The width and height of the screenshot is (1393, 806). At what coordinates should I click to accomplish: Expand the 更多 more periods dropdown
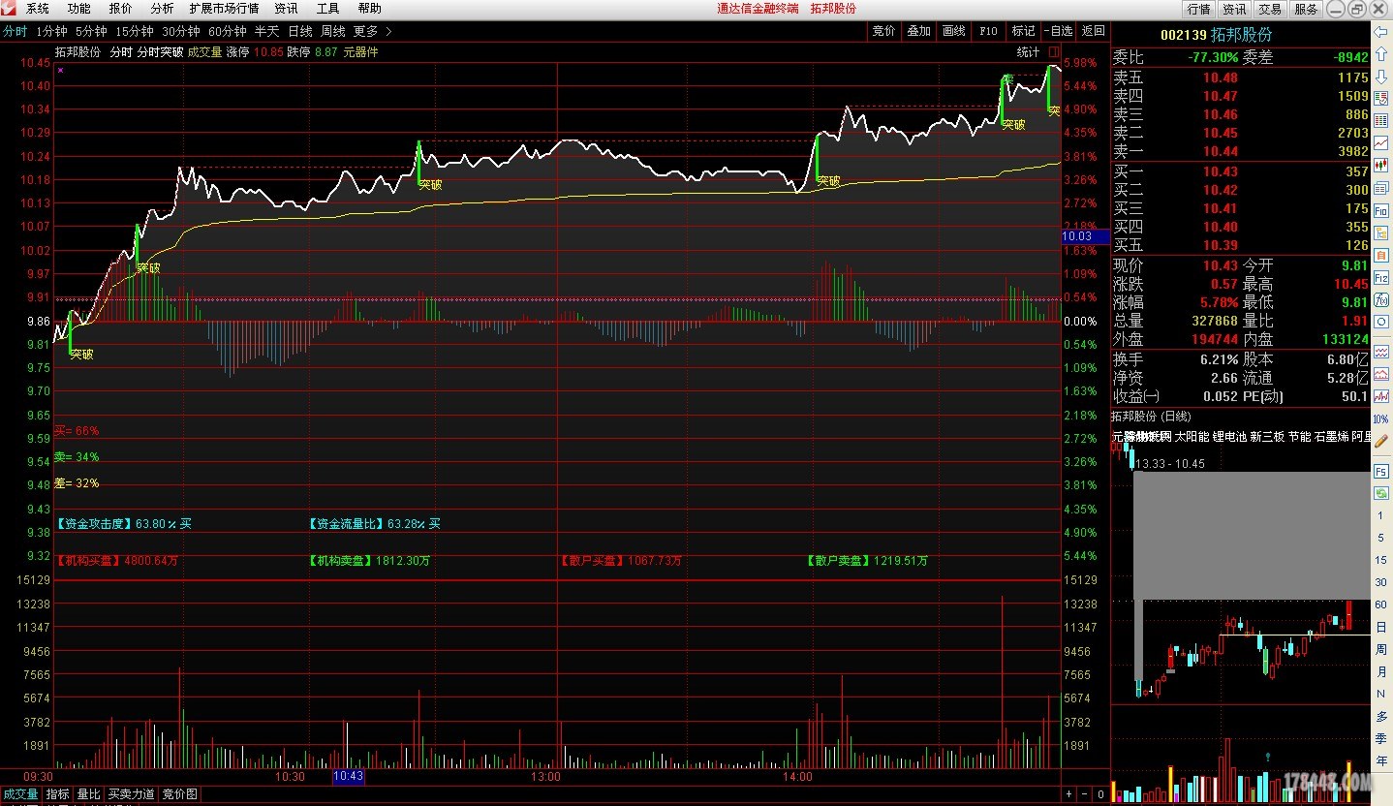coord(373,31)
